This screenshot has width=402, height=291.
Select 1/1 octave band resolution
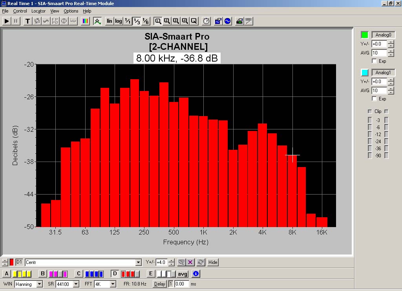[x=128, y=21]
